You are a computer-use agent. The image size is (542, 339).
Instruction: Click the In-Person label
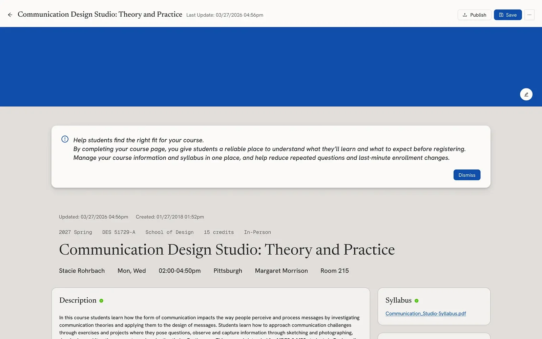257,232
